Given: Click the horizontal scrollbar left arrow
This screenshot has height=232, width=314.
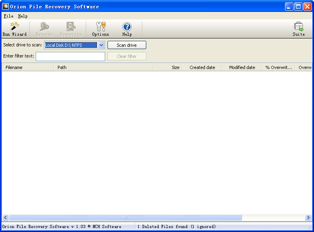Looking at the screenshot, I should 6,218.
